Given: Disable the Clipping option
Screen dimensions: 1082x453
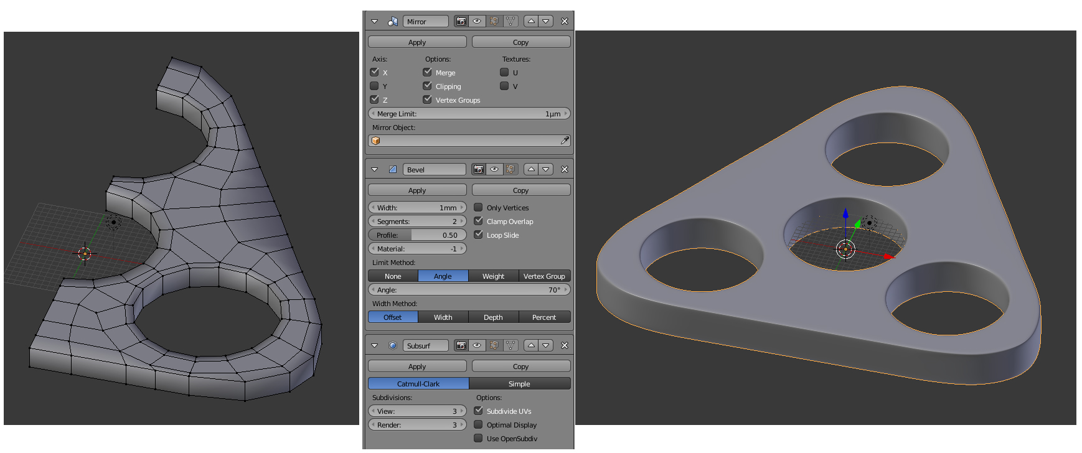Looking at the screenshot, I should click(427, 86).
